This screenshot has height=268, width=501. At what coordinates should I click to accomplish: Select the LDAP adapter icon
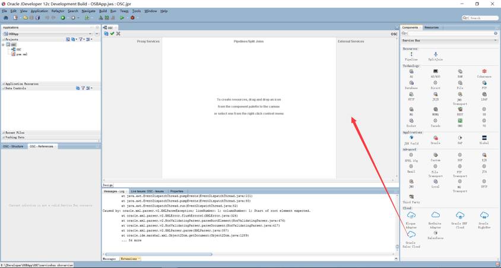point(484,94)
